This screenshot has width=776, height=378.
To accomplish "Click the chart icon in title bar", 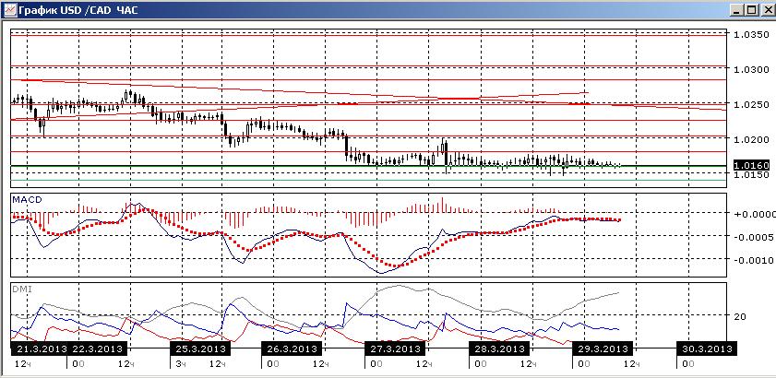I will click(x=9, y=10).
